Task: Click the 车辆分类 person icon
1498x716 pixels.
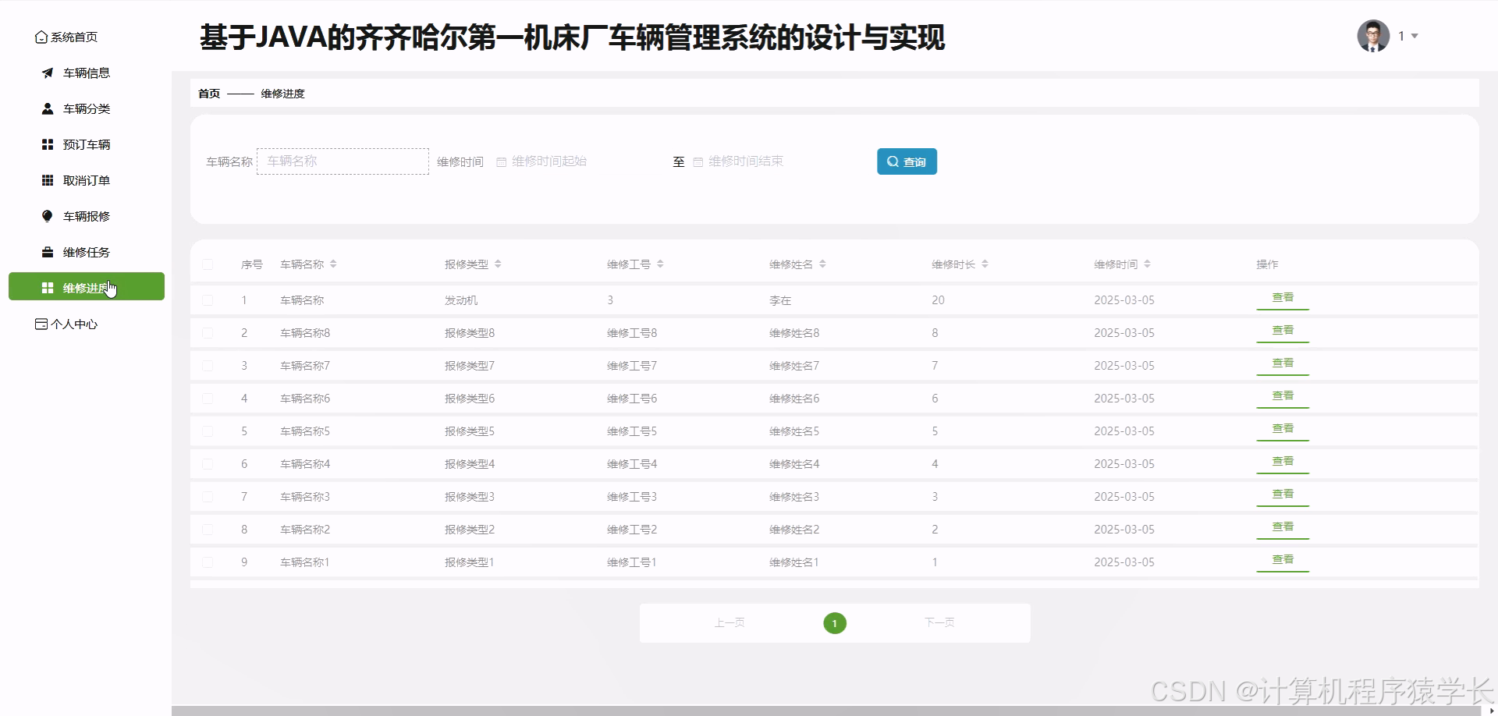Action: pos(48,108)
